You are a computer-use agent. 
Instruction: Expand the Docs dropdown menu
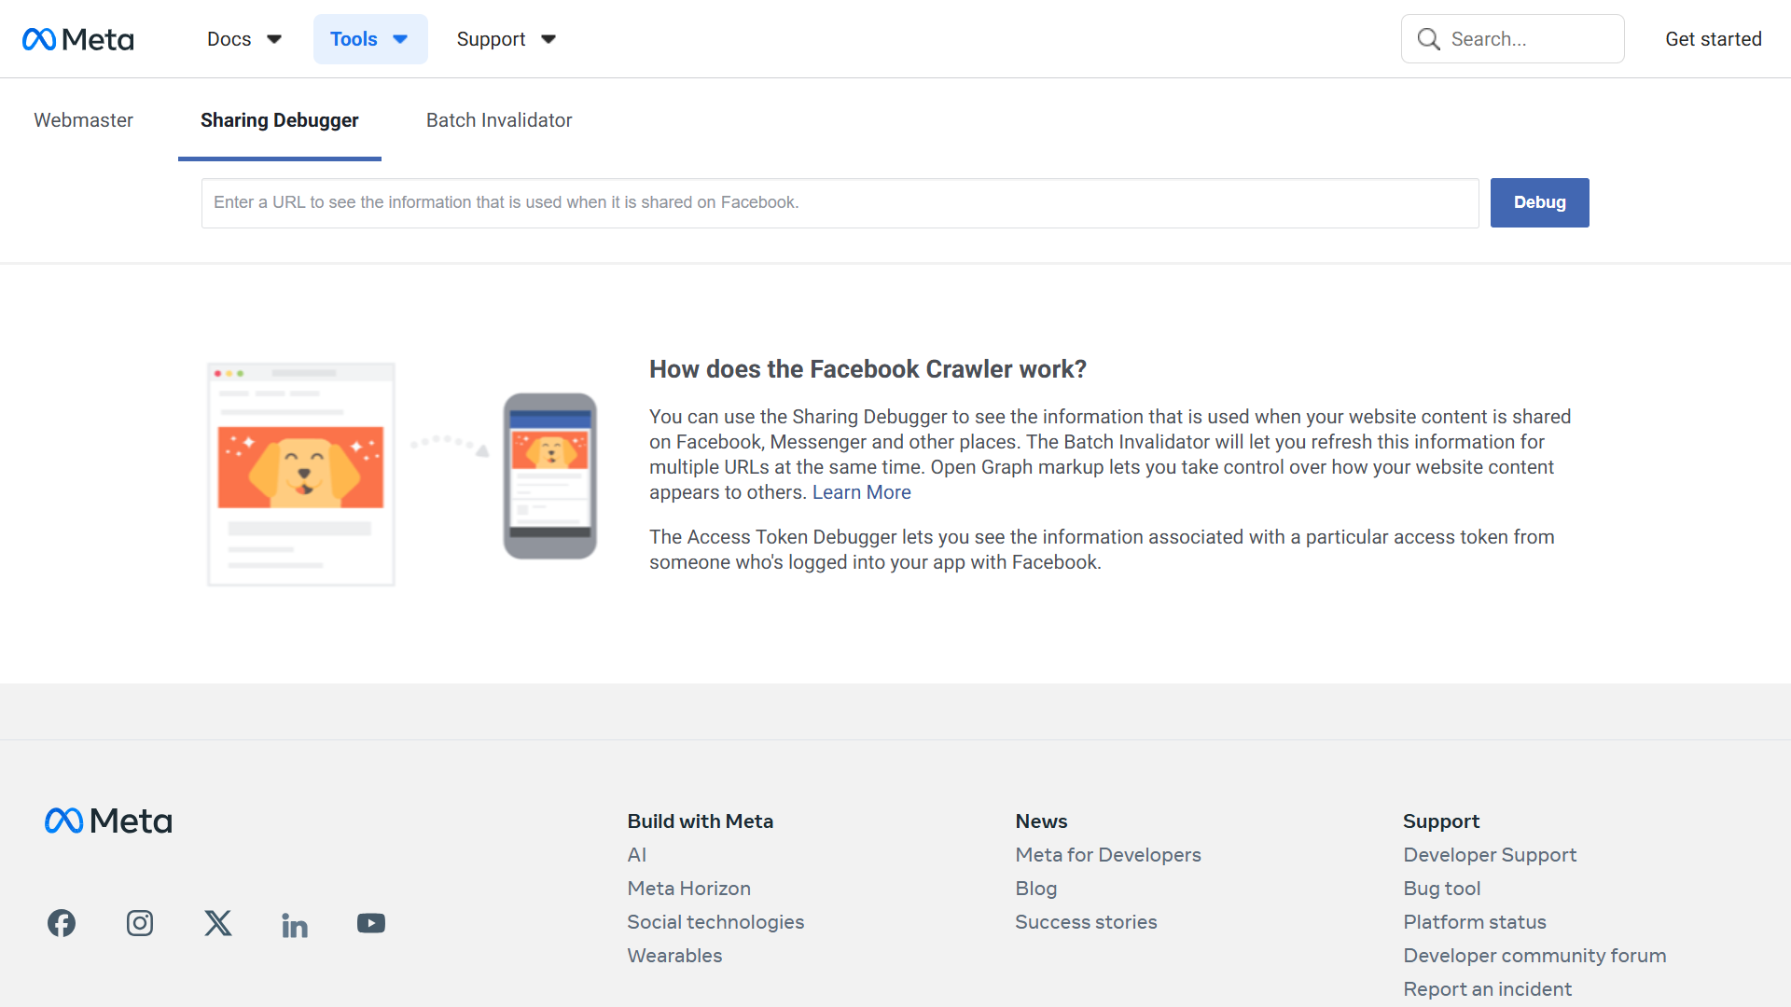244,39
